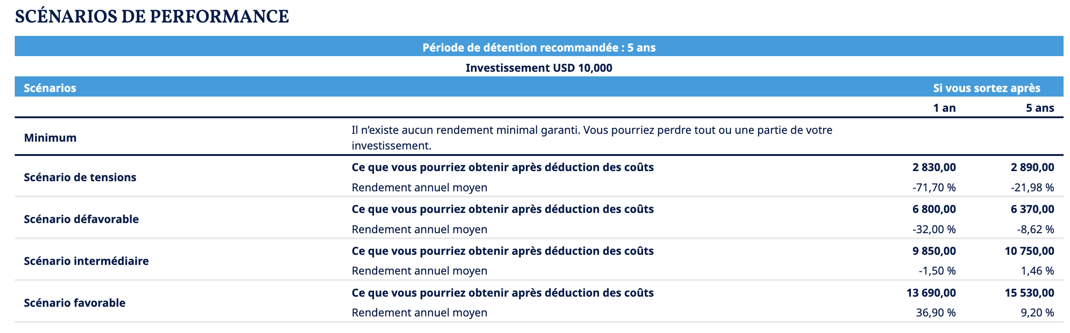Click the 13 690,00 favourable scenario value
The image size is (1070, 333).
click(931, 293)
